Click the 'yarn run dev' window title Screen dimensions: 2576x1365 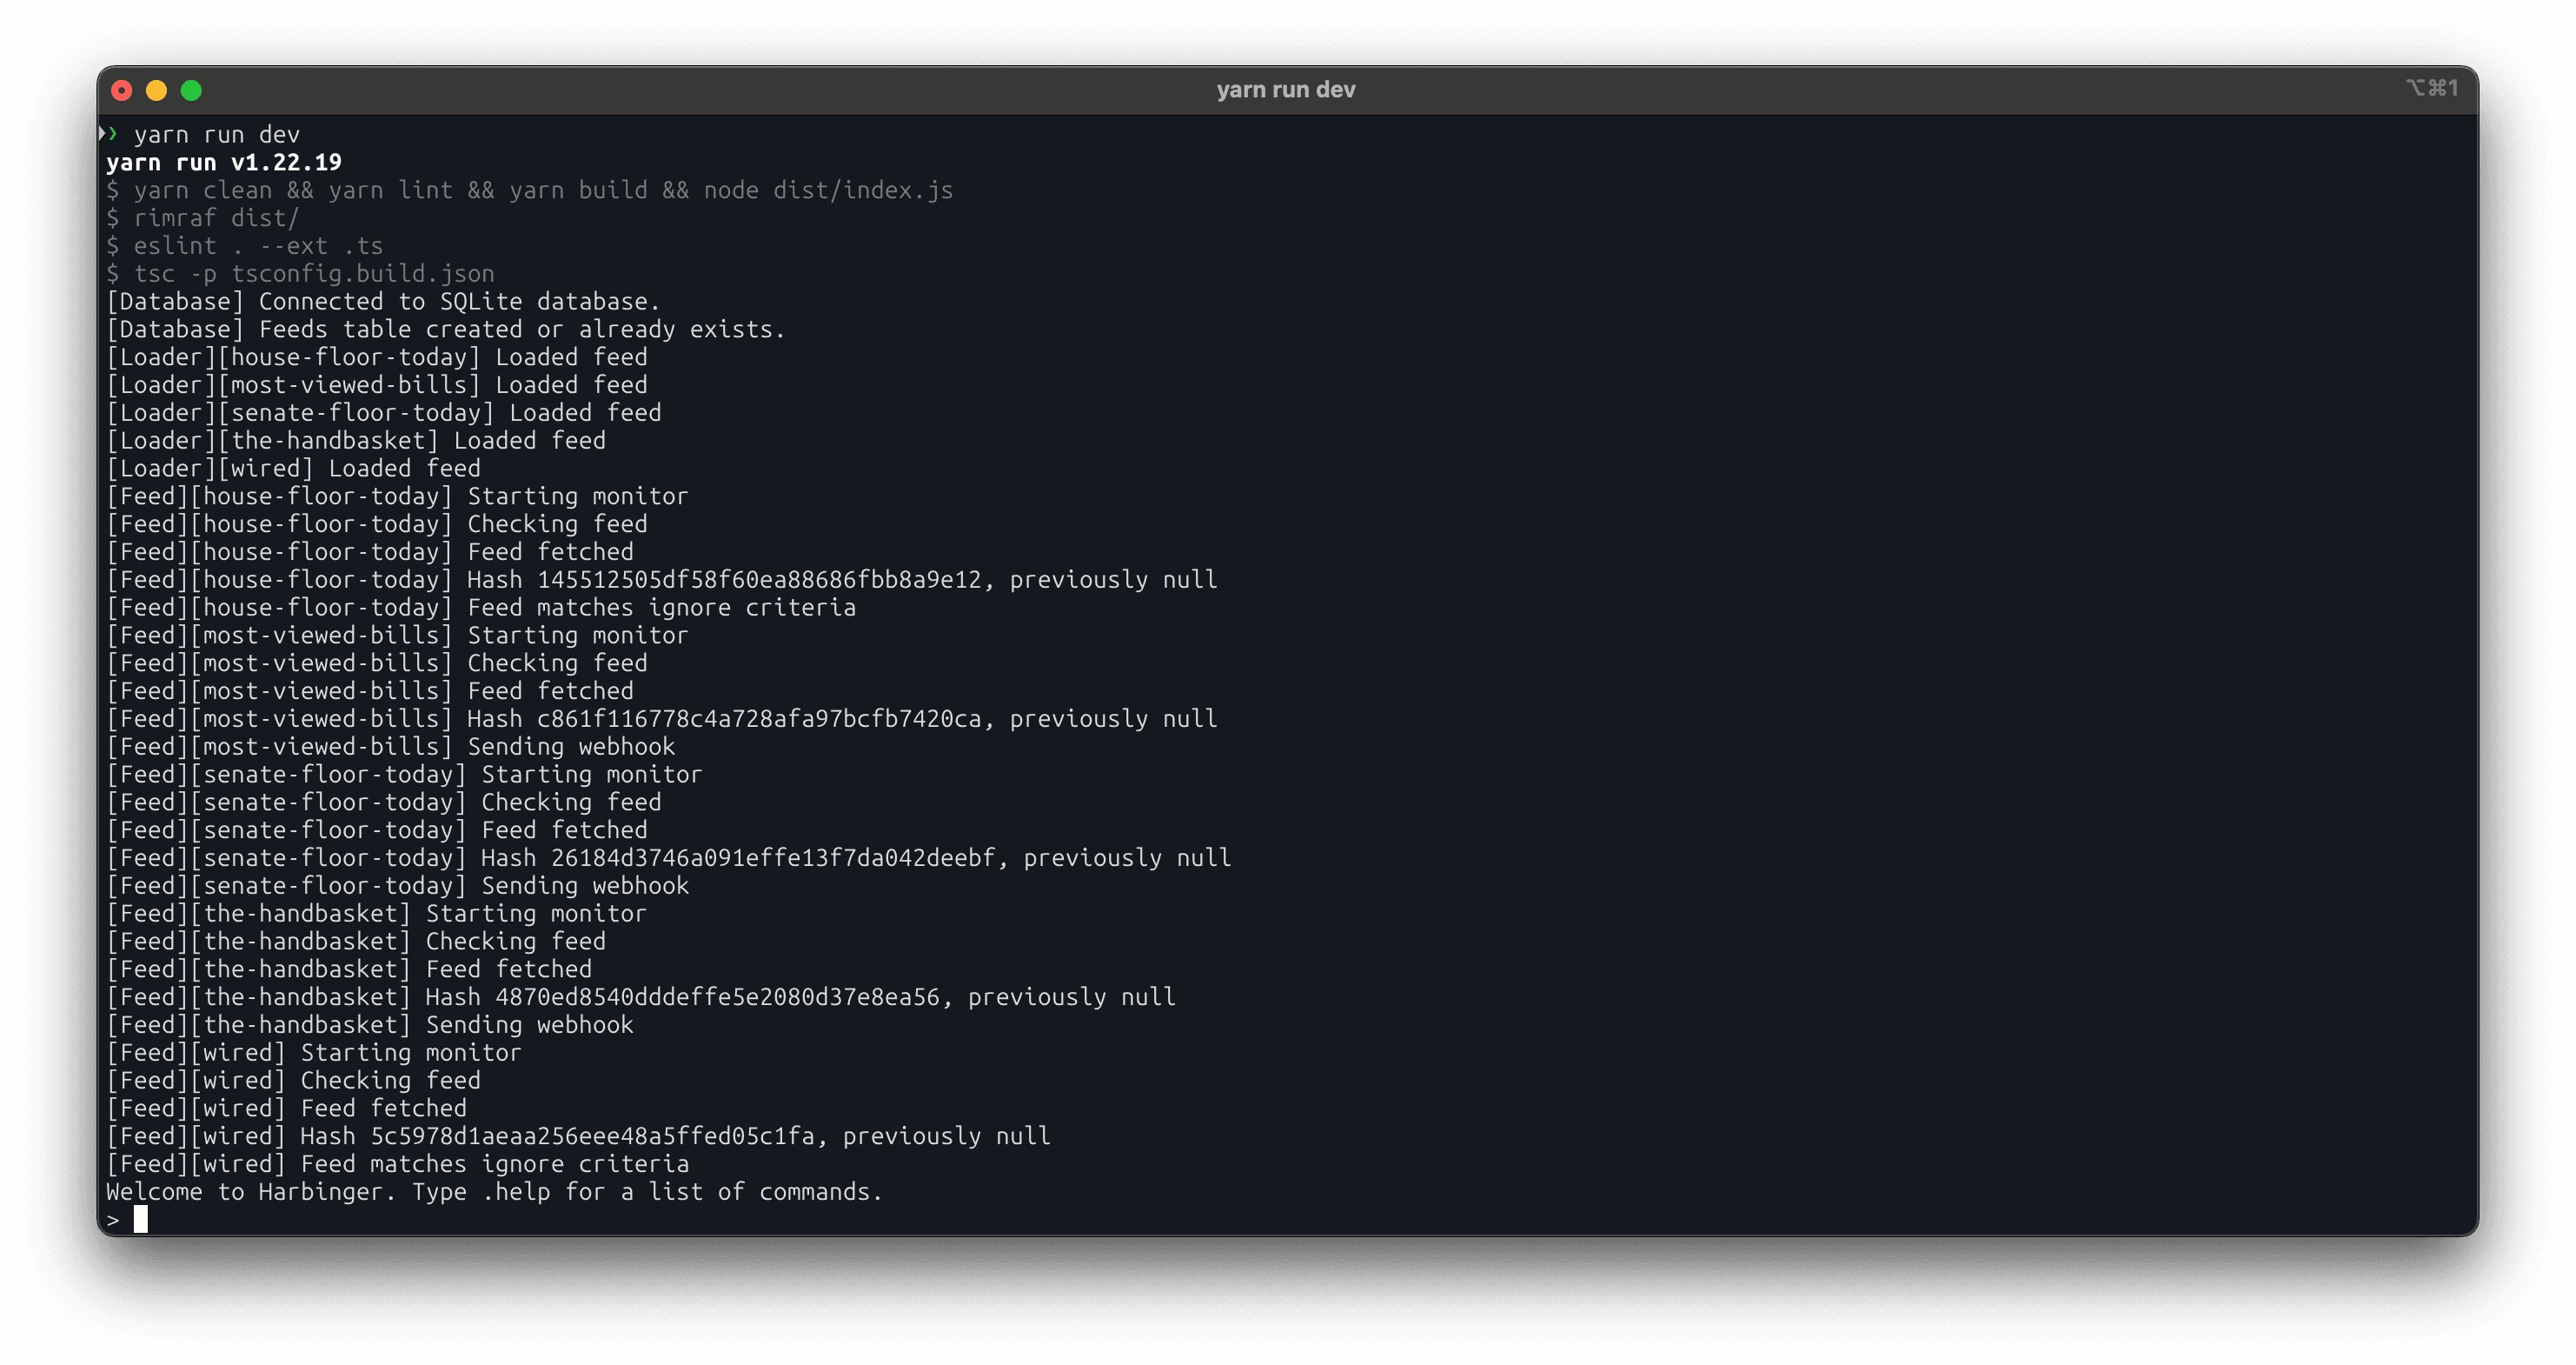click(1286, 90)
